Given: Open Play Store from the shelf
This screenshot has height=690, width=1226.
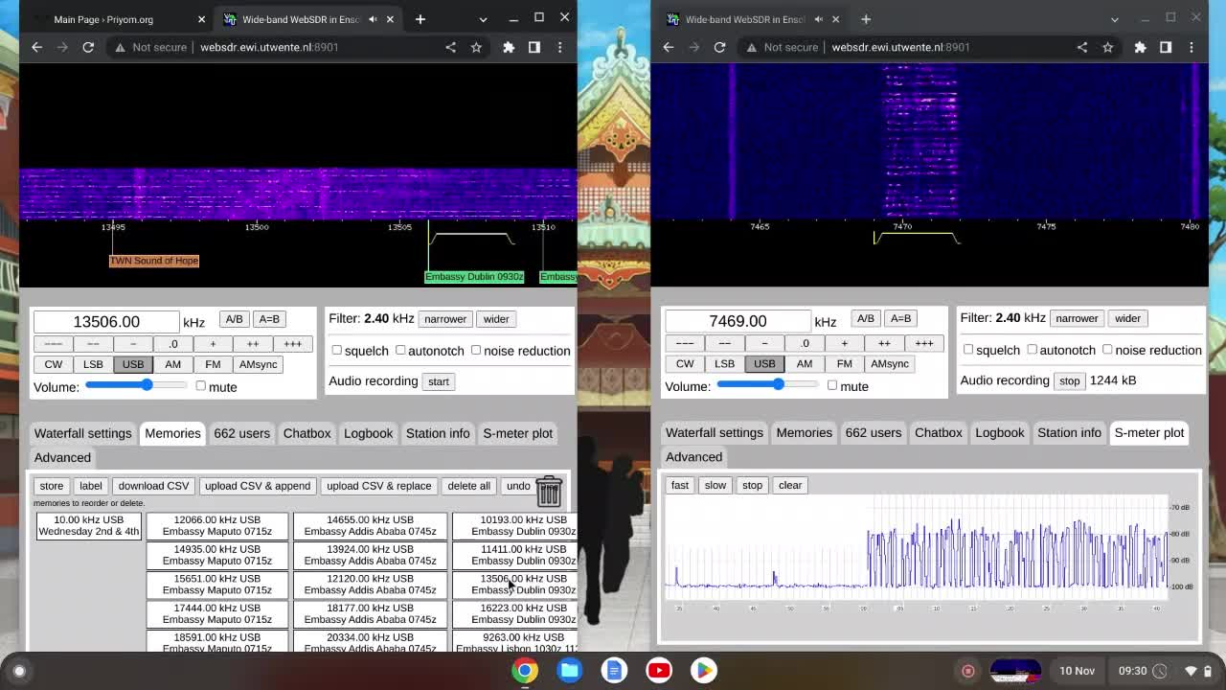Looking at the screenshot, I should 704,670.
